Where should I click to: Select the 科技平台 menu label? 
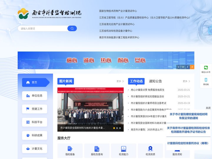tap(37, 122)
